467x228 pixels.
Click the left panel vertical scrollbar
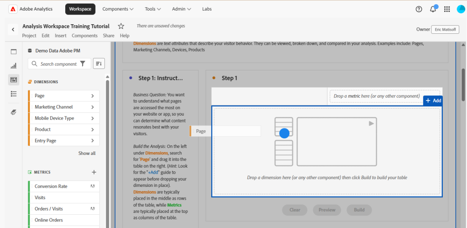(x=108, y=137)
